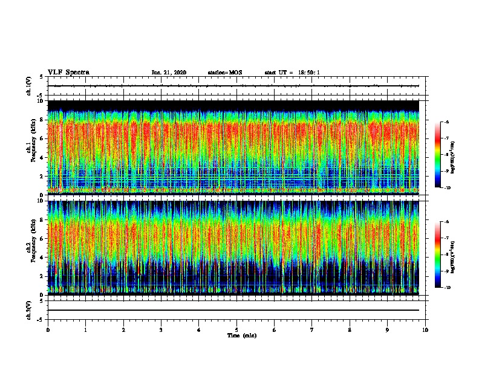Click time-axis tick label "7" at the bottom
This screenshot has width=479, height=370.
312,330
